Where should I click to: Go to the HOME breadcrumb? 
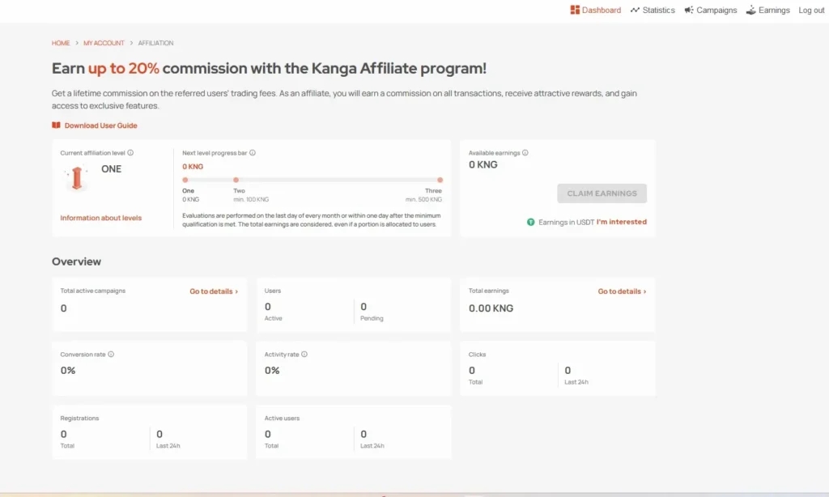tap(61, 43)
